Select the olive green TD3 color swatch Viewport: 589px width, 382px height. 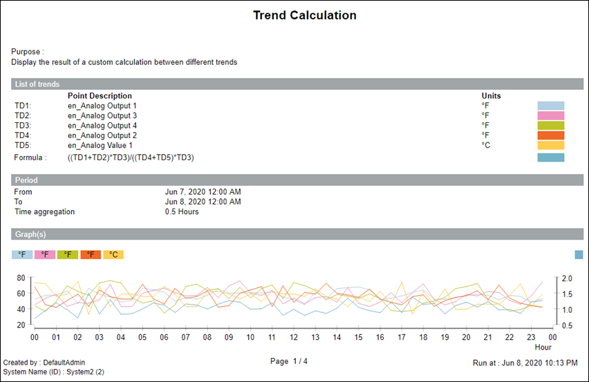[550, 126]
